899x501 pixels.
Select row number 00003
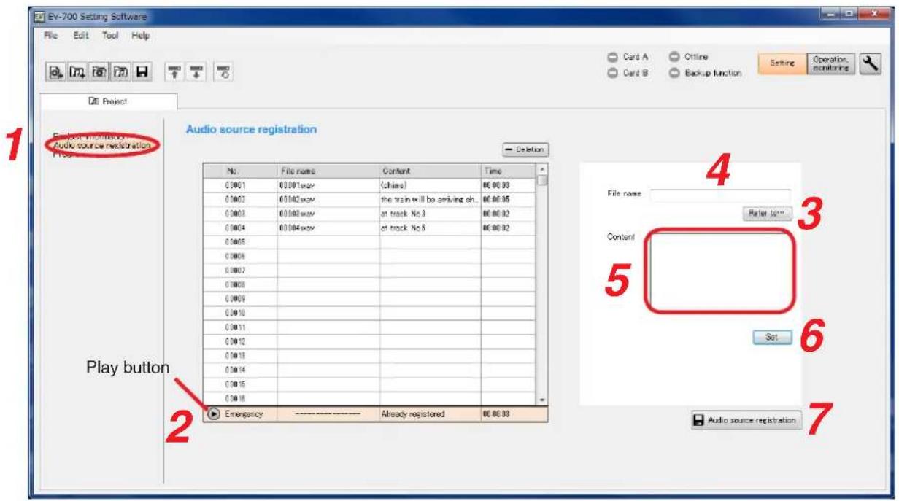point(241,214)
